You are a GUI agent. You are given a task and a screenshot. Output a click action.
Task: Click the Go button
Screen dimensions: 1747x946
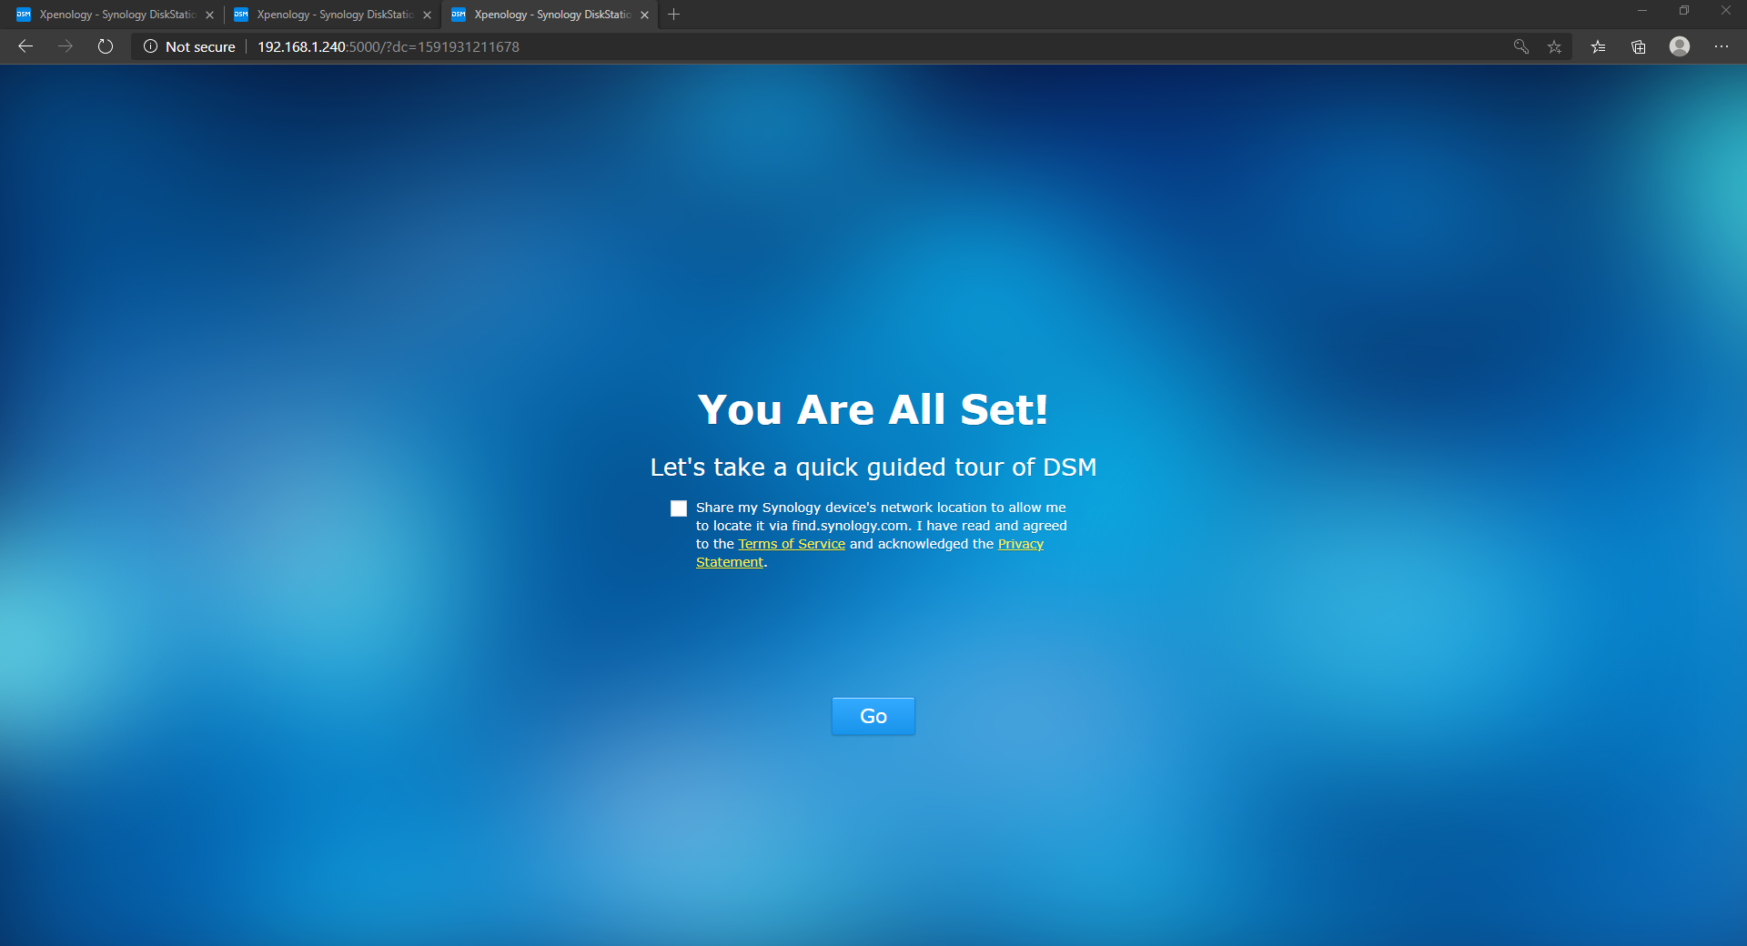873,716
